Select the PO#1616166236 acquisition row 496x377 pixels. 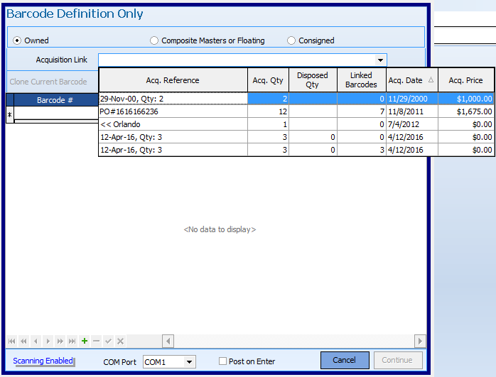[173, 111]
